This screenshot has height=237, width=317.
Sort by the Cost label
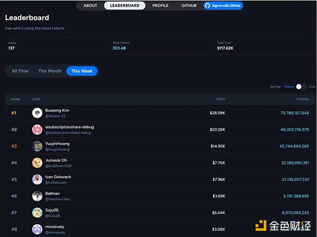[312, 86]
